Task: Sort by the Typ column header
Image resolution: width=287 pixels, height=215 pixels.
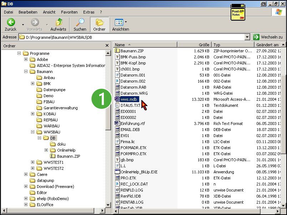Action: pyautogui.click(x=233, y=45)
